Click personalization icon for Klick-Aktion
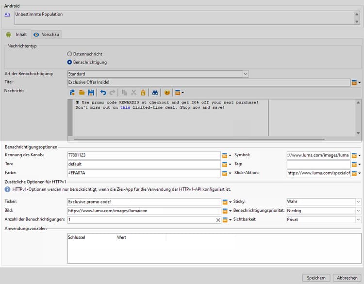Screen dimensions: 364x284 click(354, 173)
